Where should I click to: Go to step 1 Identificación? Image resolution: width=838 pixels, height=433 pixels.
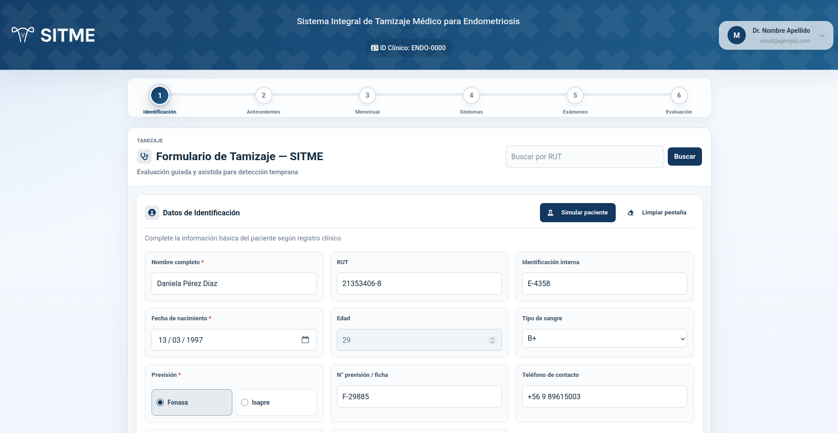160,95
